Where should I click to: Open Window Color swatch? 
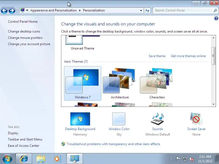click(x=119, y=119)
